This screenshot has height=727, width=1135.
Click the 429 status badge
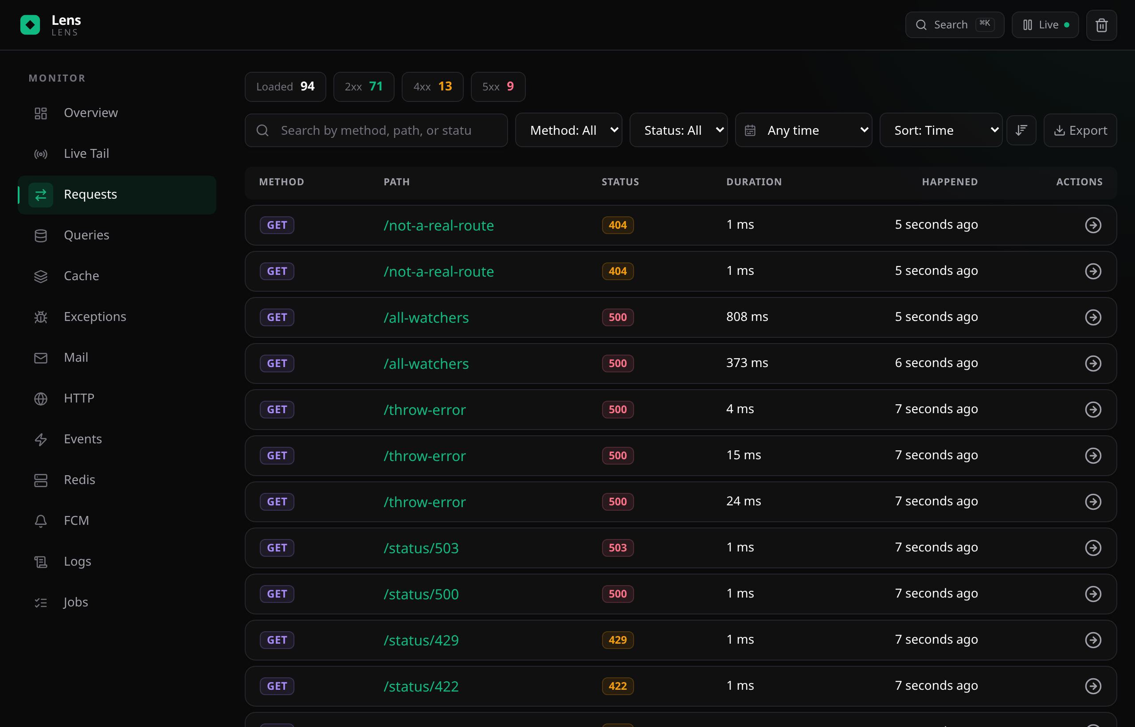click(x=618, y=640)
